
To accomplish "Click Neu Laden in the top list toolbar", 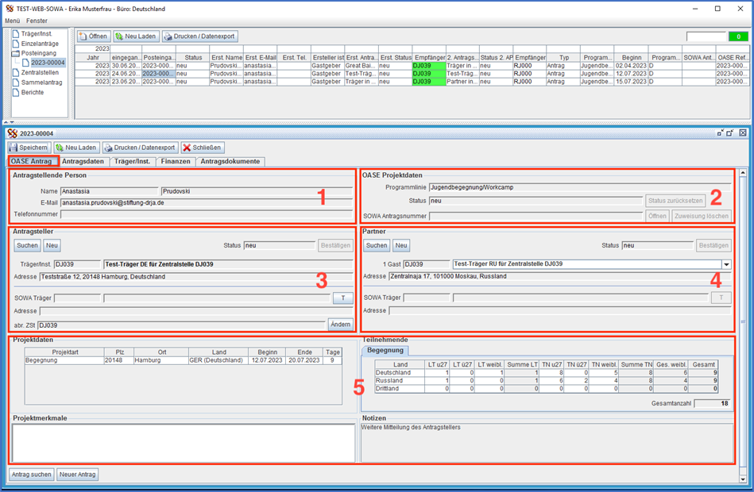I will [x=135, y=37].
